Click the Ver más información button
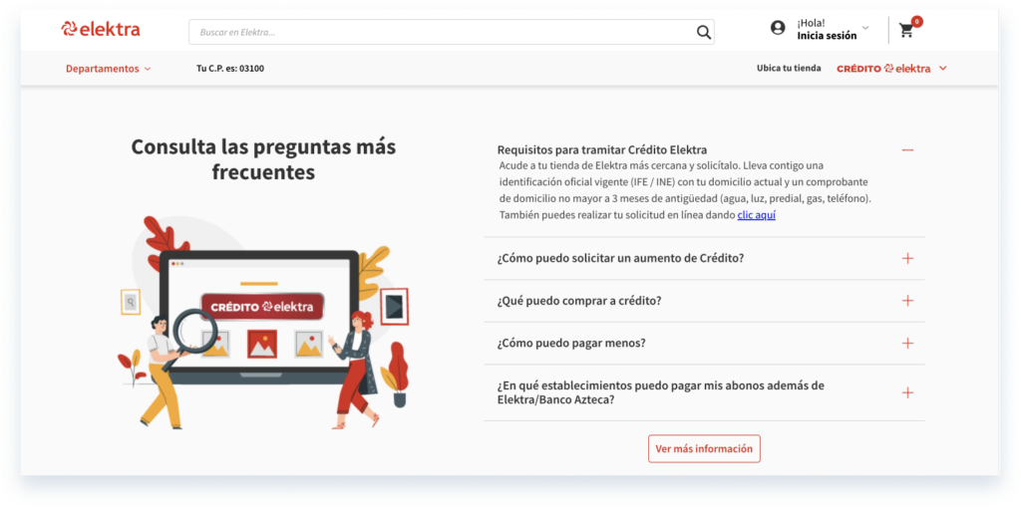This screenshot has height=507, width=1021. [x=704, y=448]
